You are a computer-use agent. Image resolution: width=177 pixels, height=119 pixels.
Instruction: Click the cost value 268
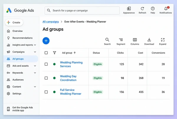[141, 78]
